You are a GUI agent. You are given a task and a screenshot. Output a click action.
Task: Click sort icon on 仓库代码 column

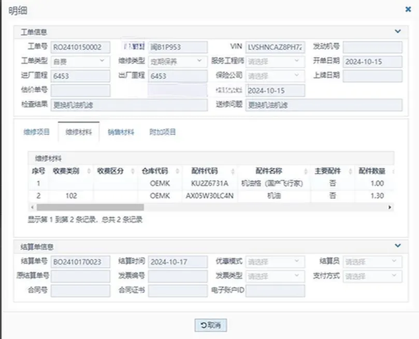(178, 171)
